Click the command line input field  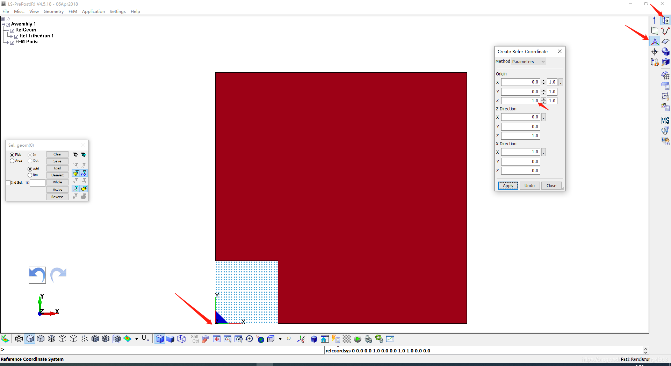(x=163, y=350)
